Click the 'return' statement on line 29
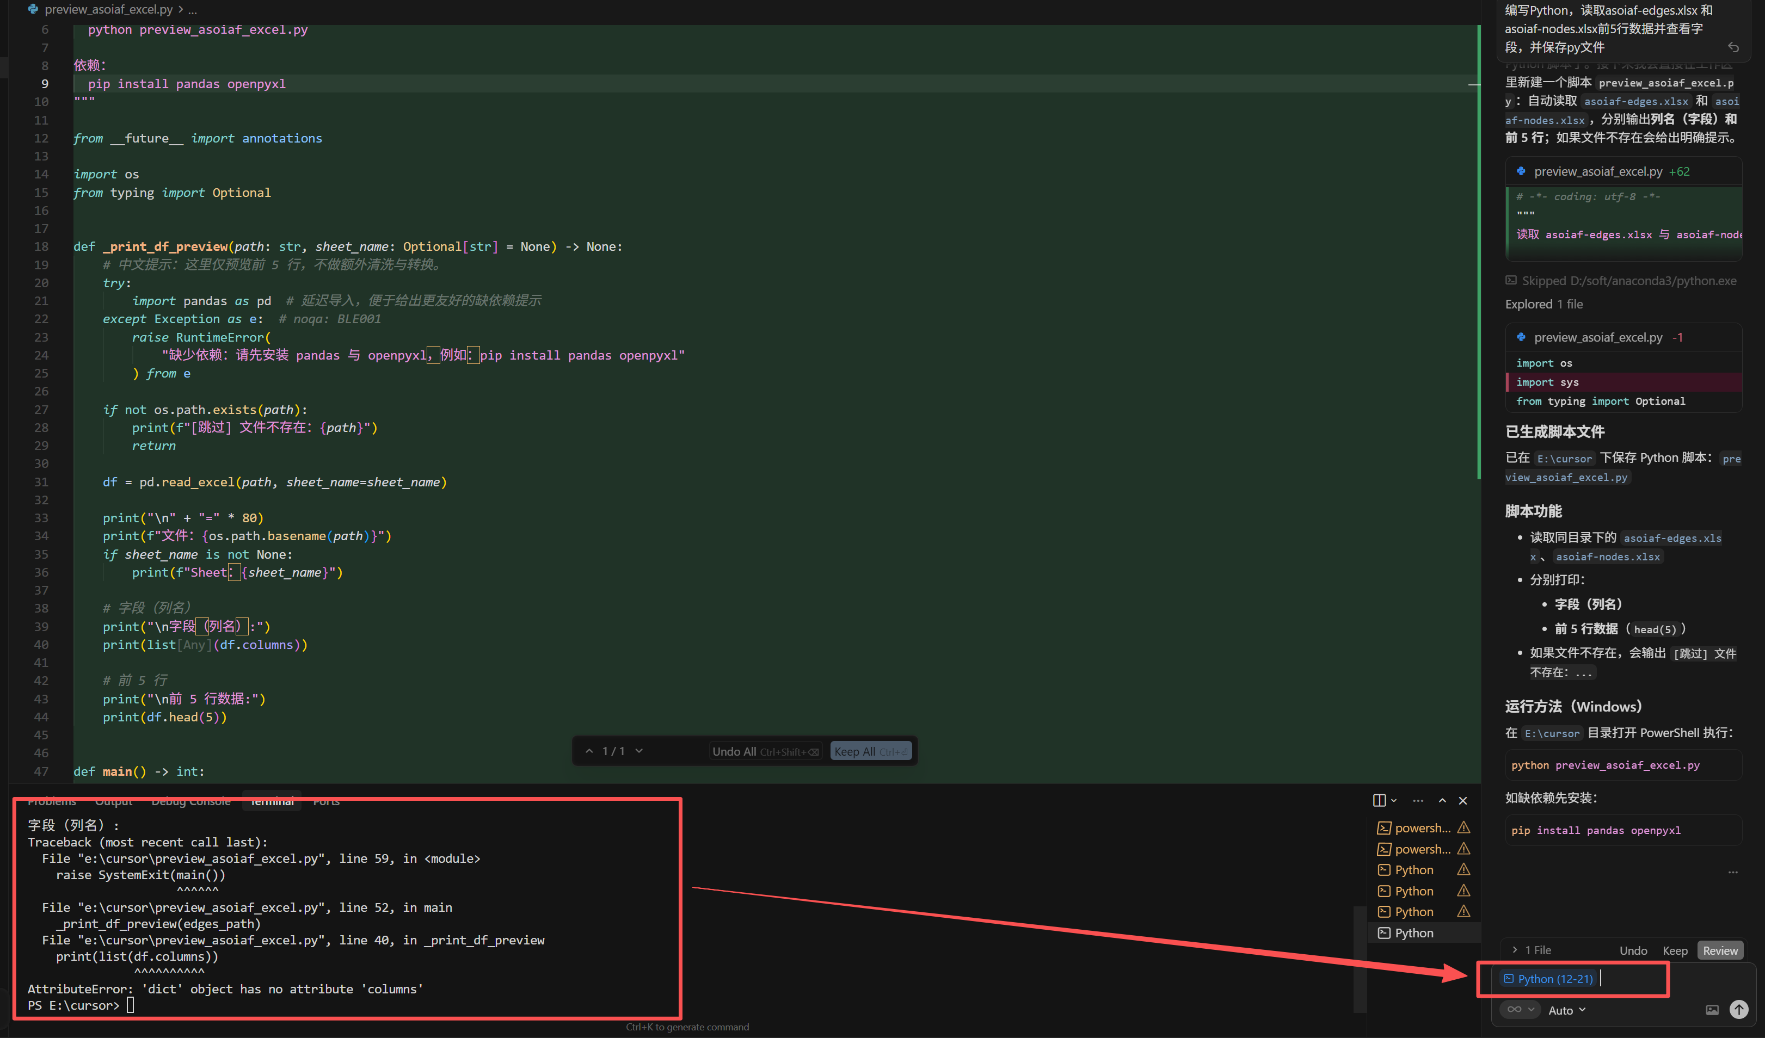 (x=154, y=445)
